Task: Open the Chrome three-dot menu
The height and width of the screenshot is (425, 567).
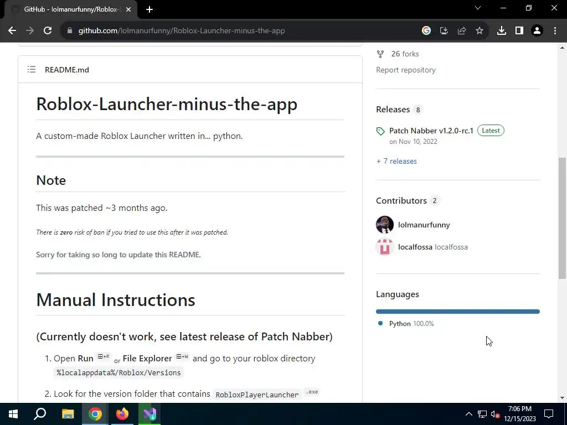Action: click(555, 31)
